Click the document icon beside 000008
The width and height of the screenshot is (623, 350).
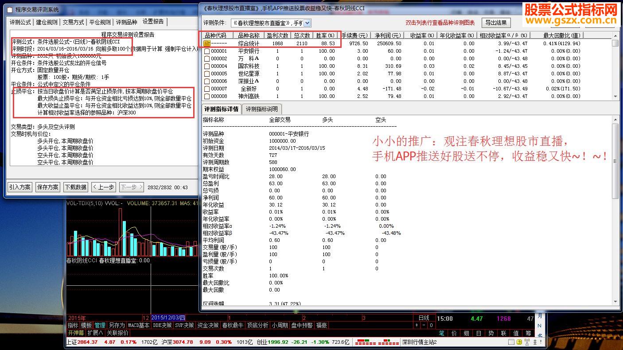(x=206, y=96)
